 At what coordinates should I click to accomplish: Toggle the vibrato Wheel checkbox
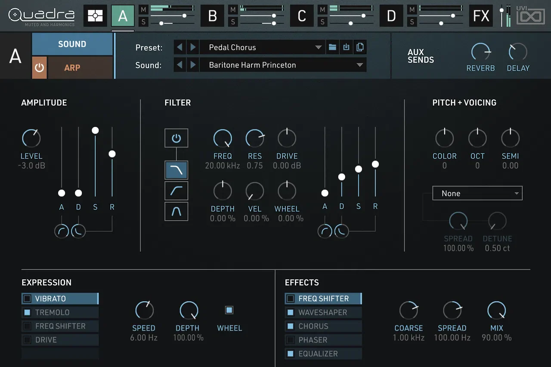[x=229, y=310]
